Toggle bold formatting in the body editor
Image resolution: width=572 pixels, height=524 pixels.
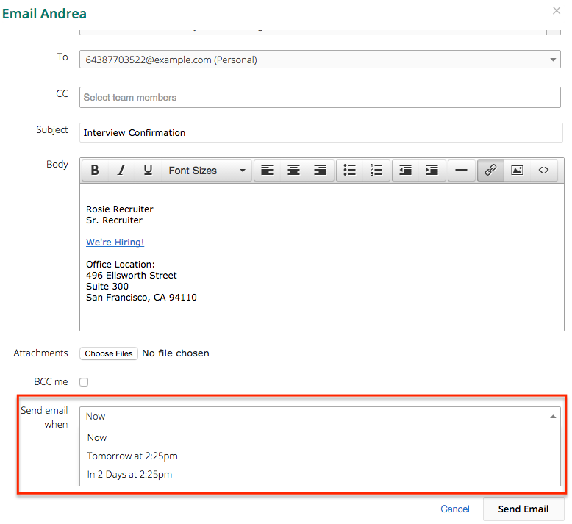[x=95, y=171]
